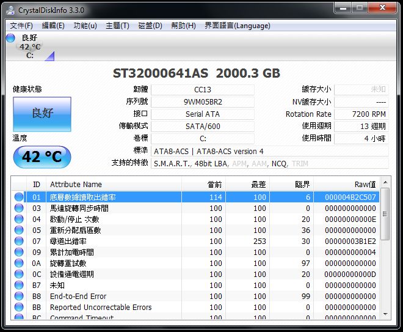Screen dimensions: 403x332
Task: Open the 磁盤(D) menu
Action: pyautogui.click(x=150, y=26)
